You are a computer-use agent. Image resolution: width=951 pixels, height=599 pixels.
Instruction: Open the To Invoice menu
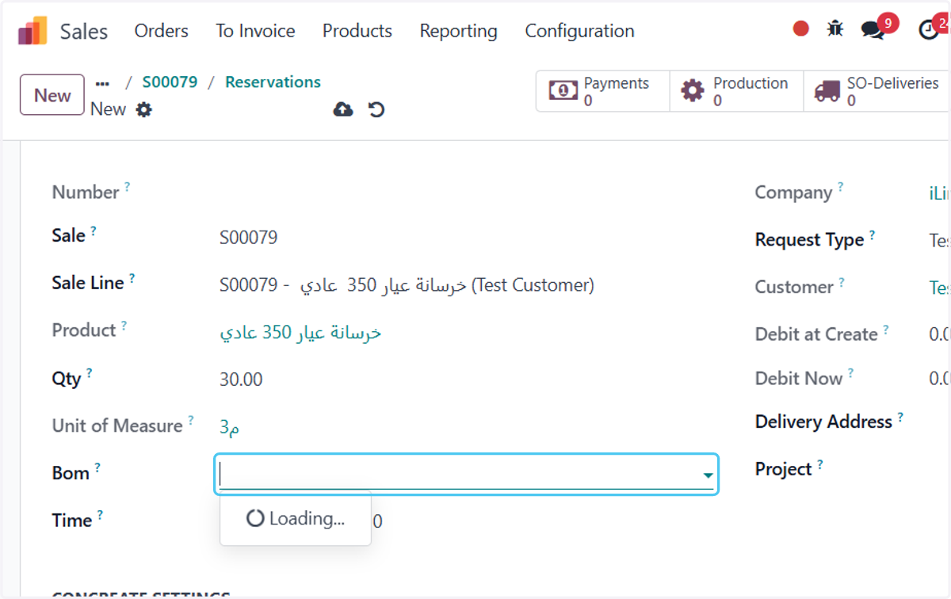[255, 31]
